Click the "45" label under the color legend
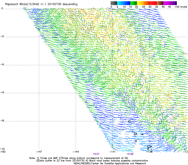 [169, 7]
